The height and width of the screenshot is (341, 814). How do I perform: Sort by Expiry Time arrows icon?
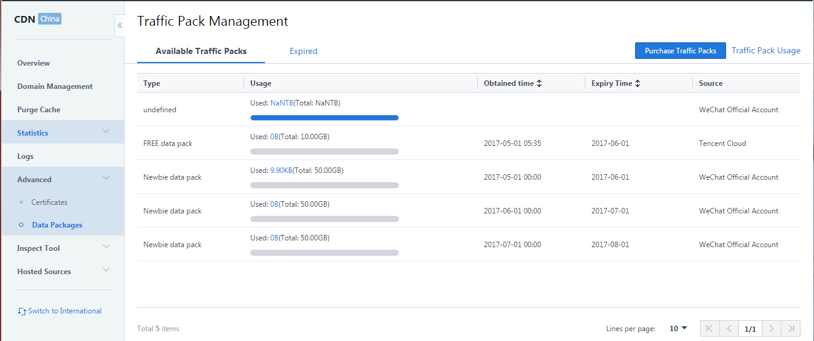coord(638,83)
